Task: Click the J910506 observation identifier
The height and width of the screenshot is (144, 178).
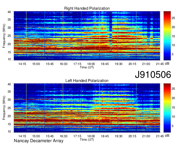Action: pyautogui.click(x=153, y=75)
